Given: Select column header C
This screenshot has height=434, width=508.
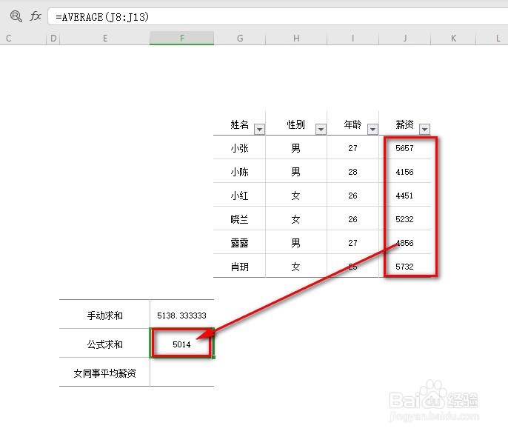Looking at the screenshot, I should point(23,39).
